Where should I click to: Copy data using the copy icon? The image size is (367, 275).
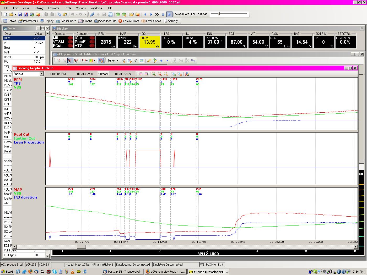pyautogui.click(x=59, y=14)
